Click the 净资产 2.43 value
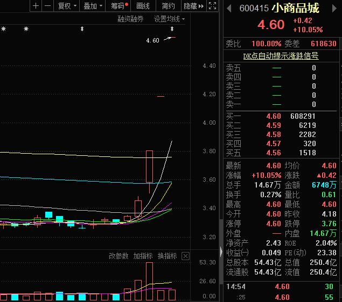The image size is (342, 302). click(x=274, y=243)
